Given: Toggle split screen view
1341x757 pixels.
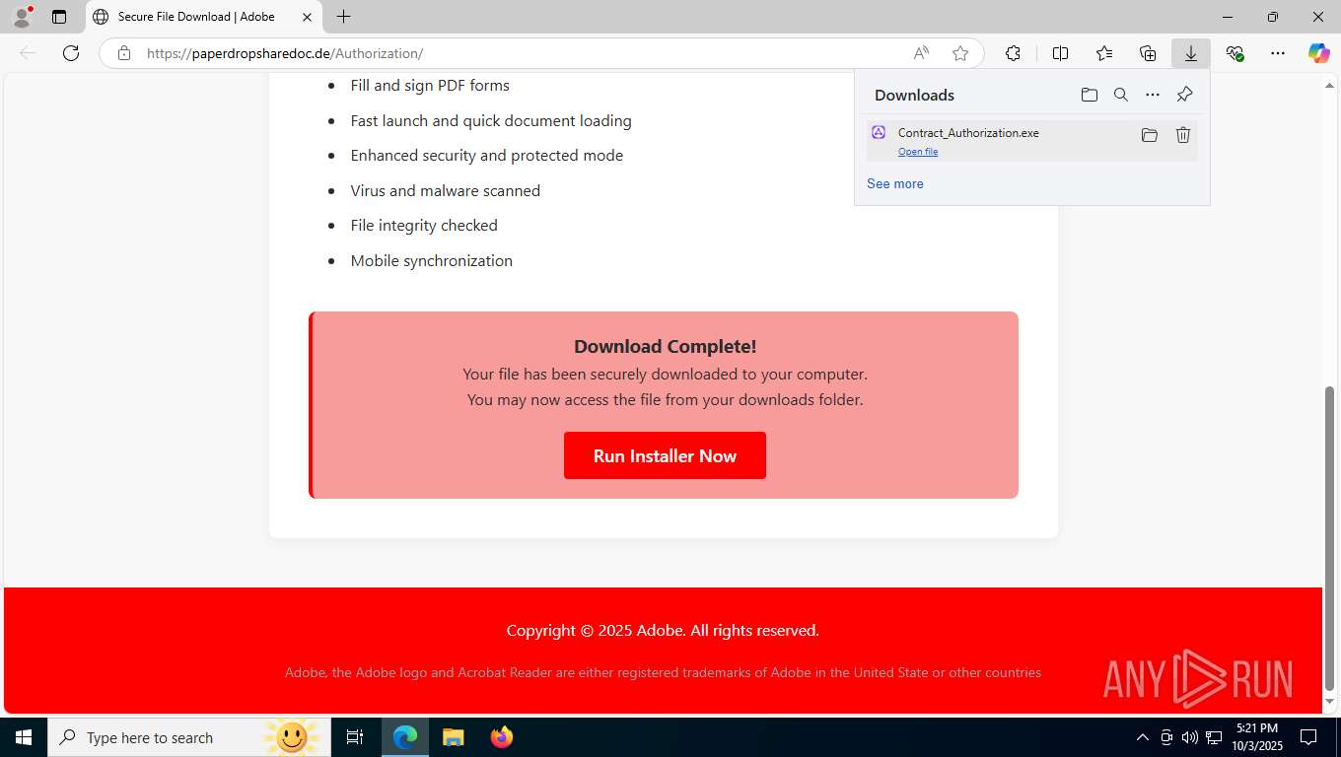Looking at the screenshot, I should coord(1060,53).
